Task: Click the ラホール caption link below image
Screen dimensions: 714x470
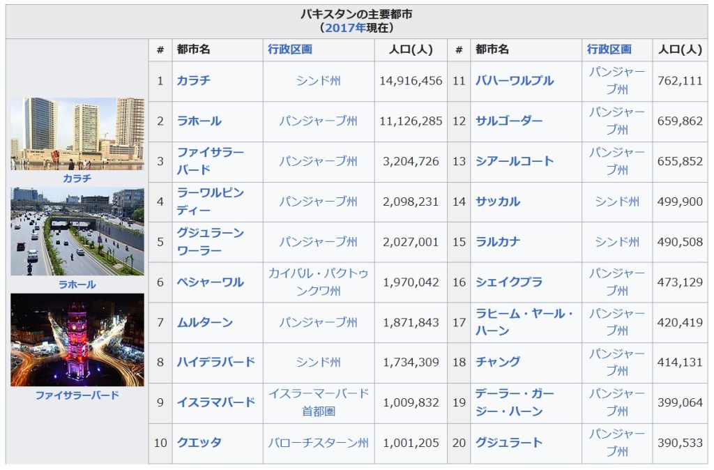Action: [77, 285]
